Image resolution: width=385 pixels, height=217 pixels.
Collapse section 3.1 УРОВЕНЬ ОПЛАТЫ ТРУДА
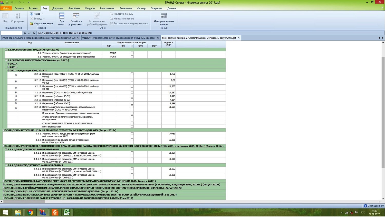point(6,50)
